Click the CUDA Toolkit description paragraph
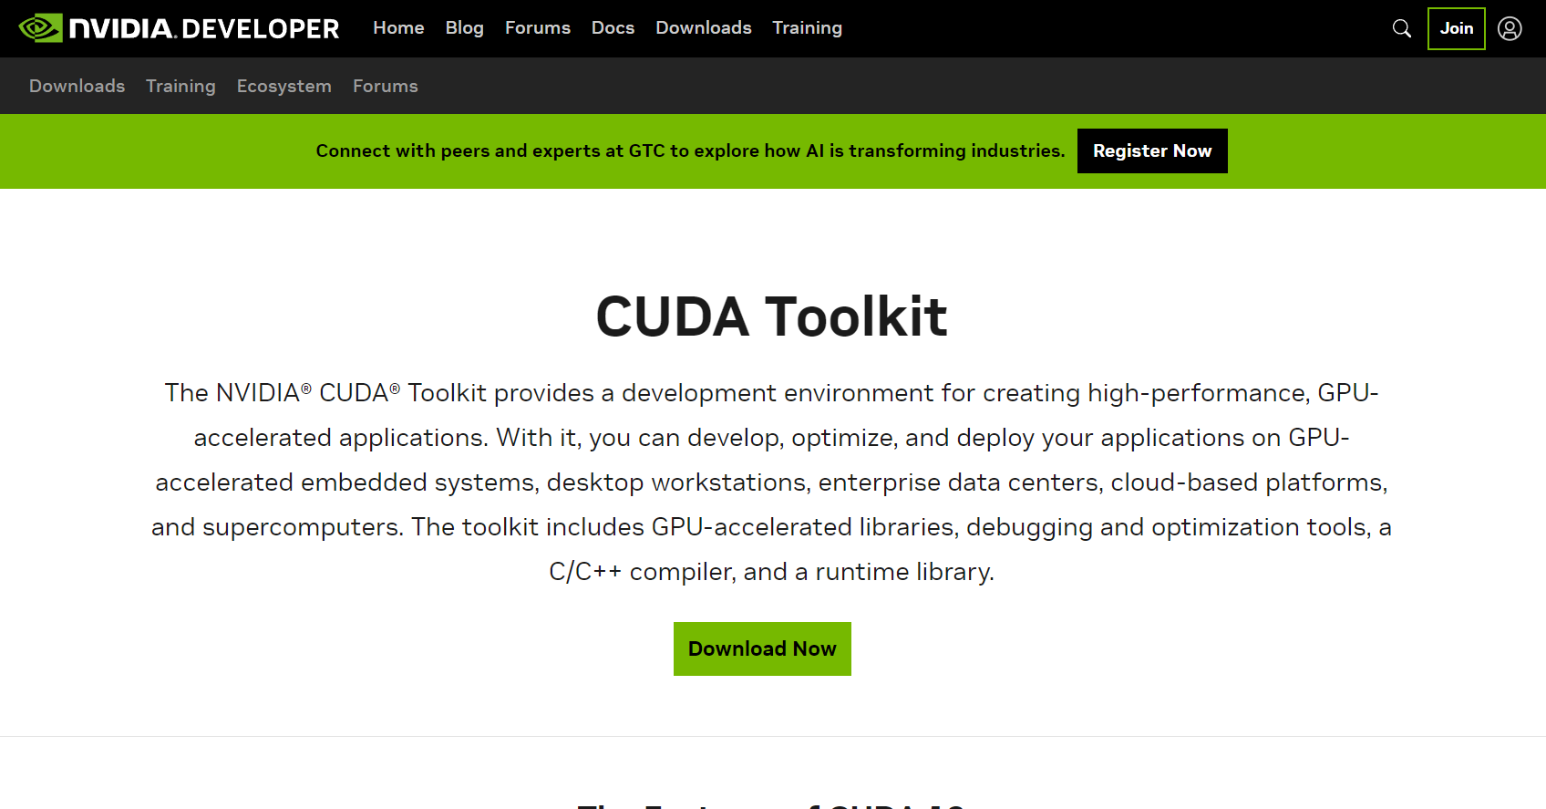 point(771,482)
